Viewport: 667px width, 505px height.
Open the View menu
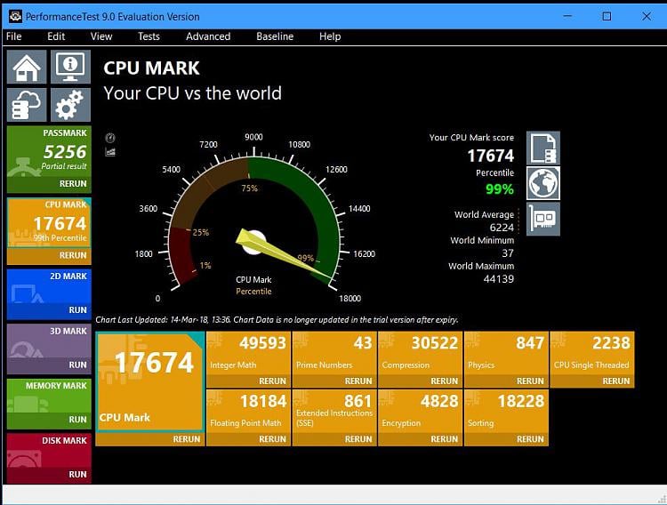(x=101, y=36)
